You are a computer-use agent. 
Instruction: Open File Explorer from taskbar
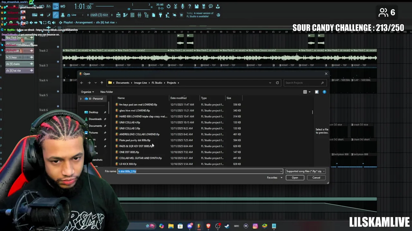click(x=171, y=226)
